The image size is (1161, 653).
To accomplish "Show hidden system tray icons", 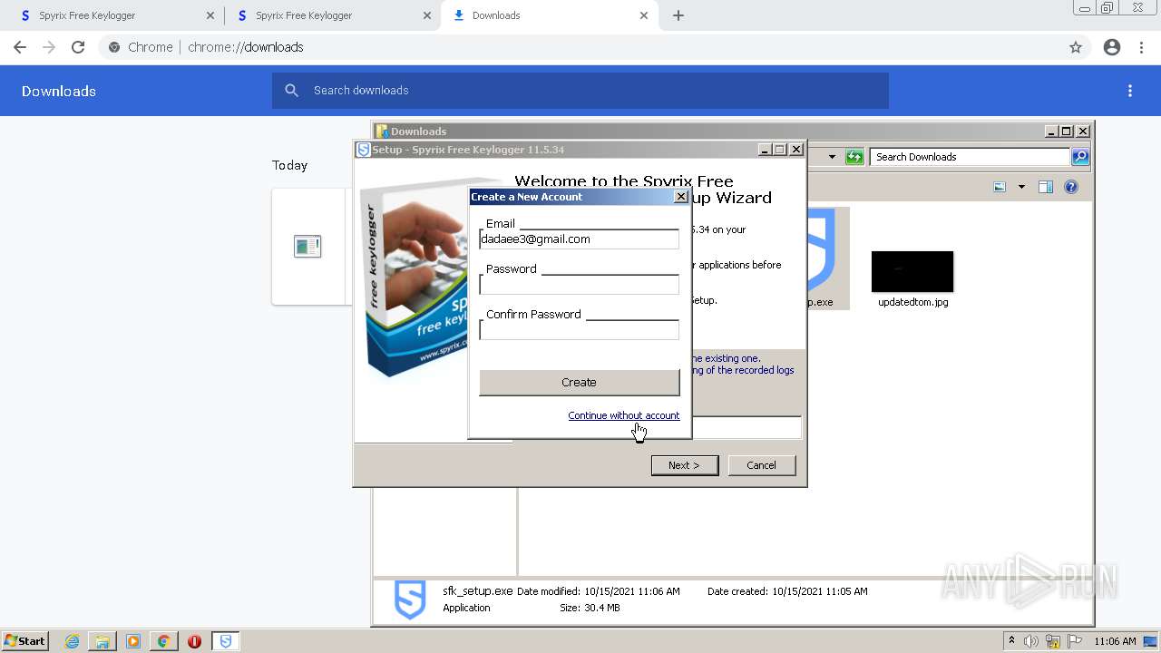I will [x=1011, y=641].
